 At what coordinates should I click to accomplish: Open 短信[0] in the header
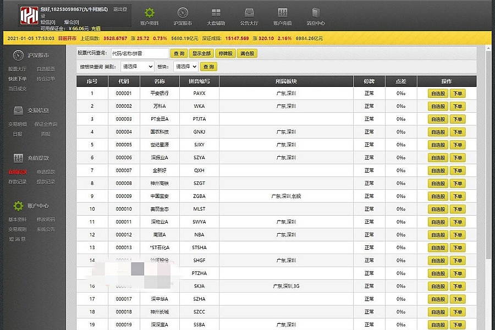click(x=48, y=22)
